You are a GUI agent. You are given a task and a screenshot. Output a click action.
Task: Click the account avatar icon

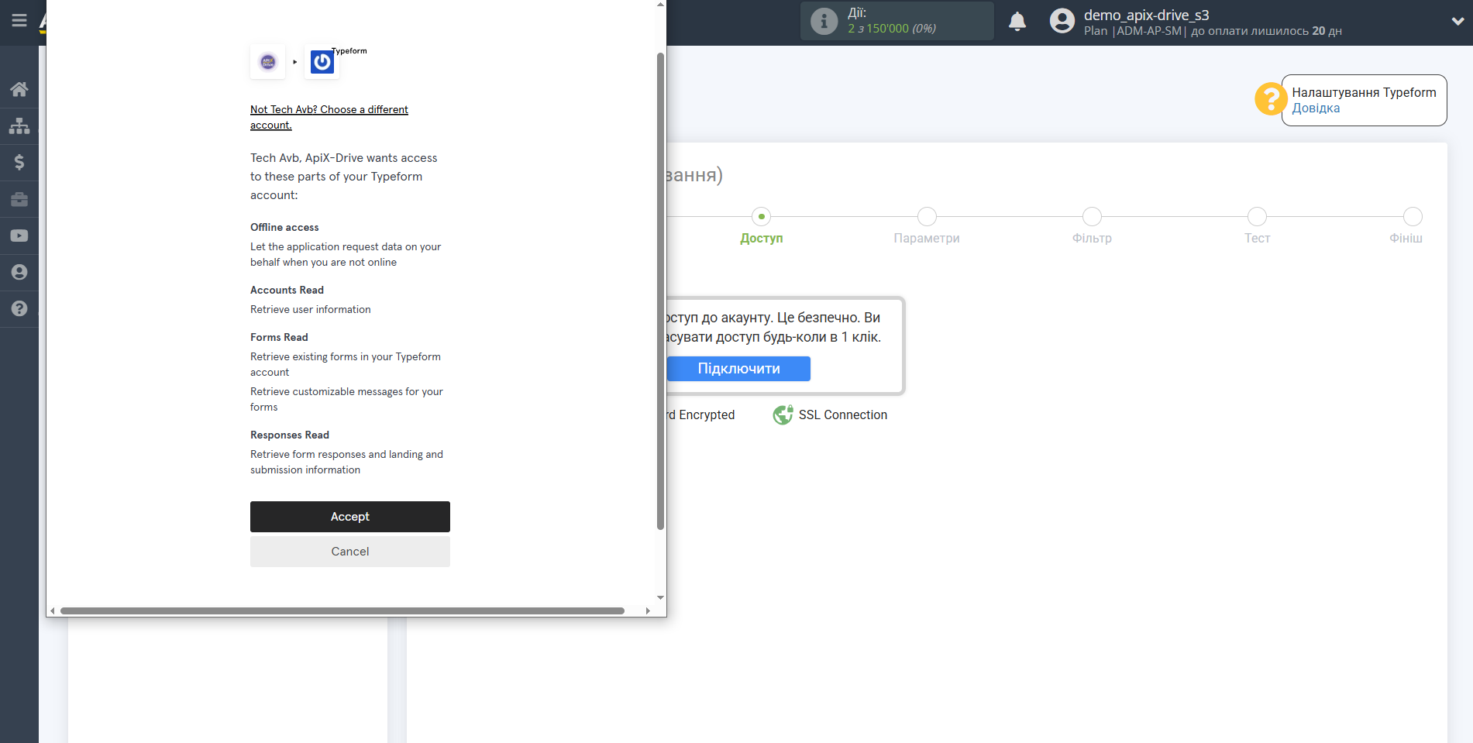tap(1062, 21)
